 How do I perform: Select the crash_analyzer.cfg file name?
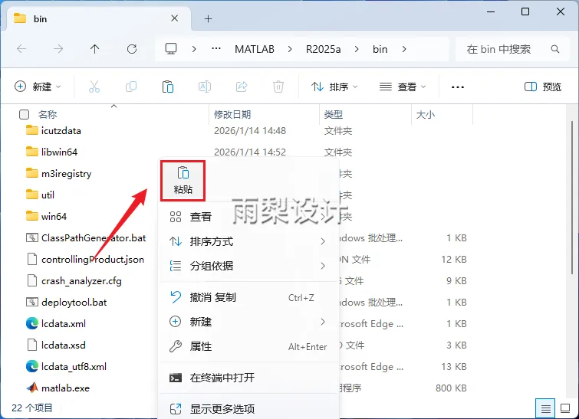pos(81,281)
